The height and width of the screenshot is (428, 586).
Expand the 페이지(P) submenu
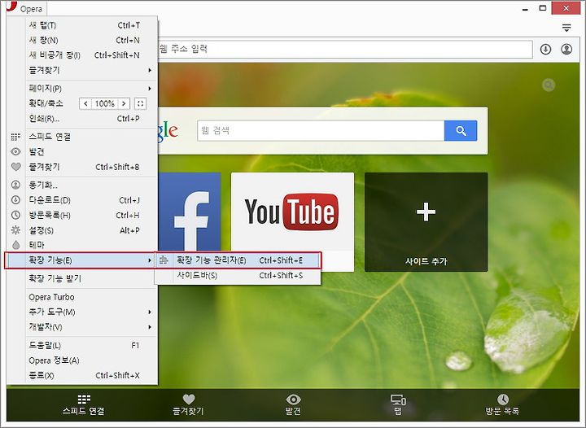[91, 89]
